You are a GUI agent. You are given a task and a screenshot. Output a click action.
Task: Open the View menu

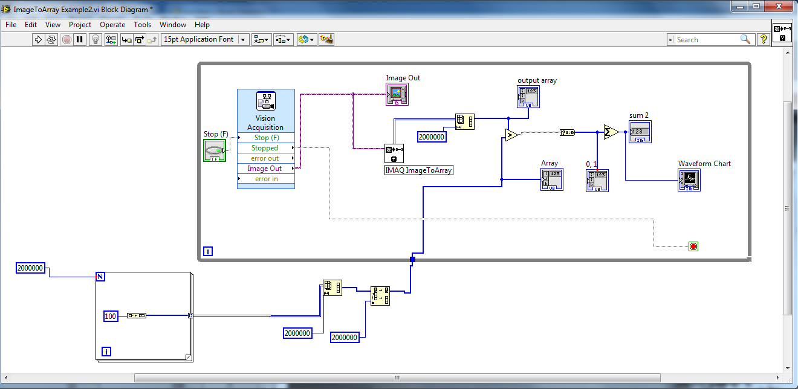click(53, 25)
